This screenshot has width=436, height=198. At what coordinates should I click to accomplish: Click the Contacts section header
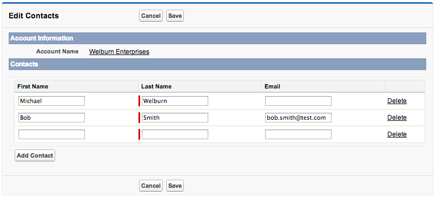217,64
